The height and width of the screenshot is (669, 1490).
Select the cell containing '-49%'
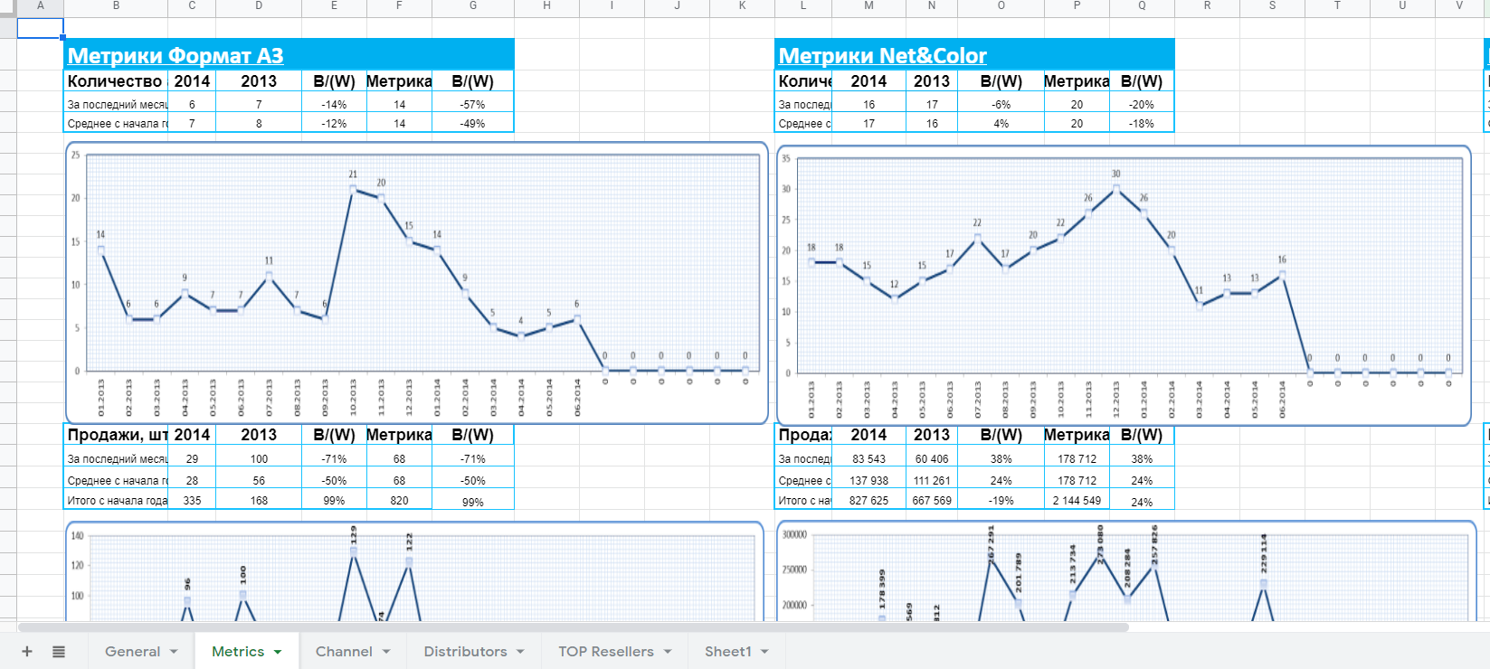pyautogui.click(x=473, y=123)
